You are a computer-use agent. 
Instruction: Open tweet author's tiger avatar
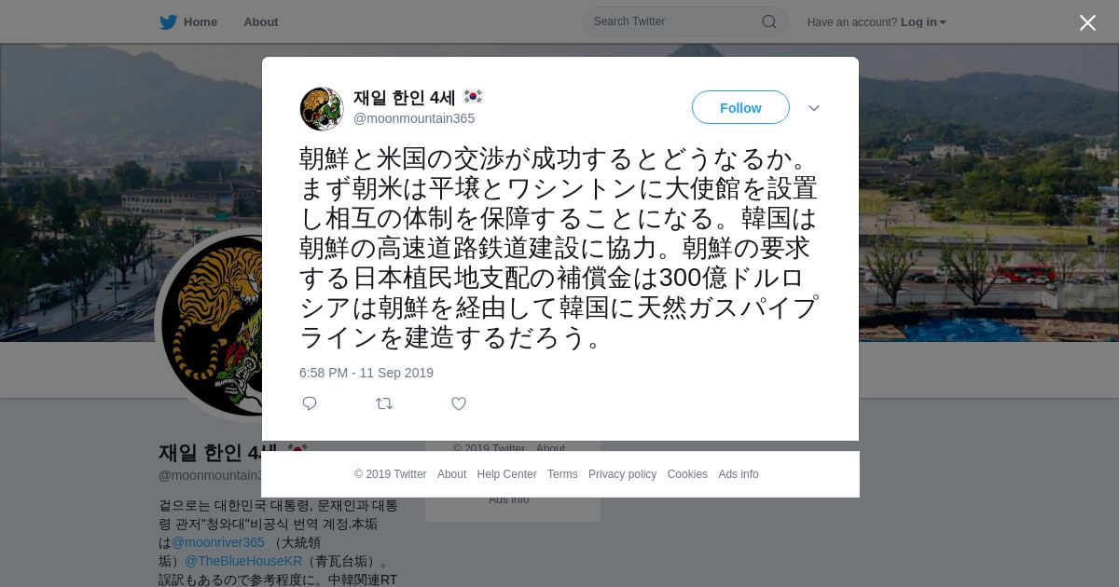322,109
